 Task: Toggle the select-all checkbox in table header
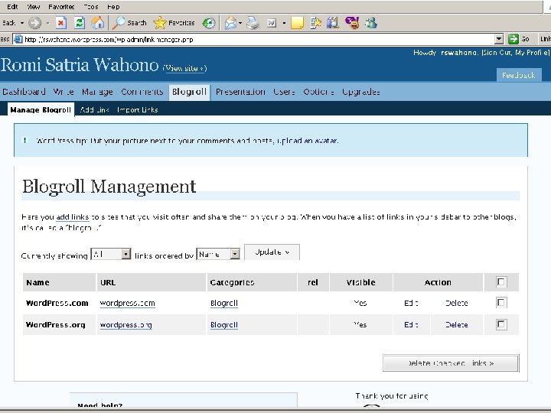pos(501,282)
